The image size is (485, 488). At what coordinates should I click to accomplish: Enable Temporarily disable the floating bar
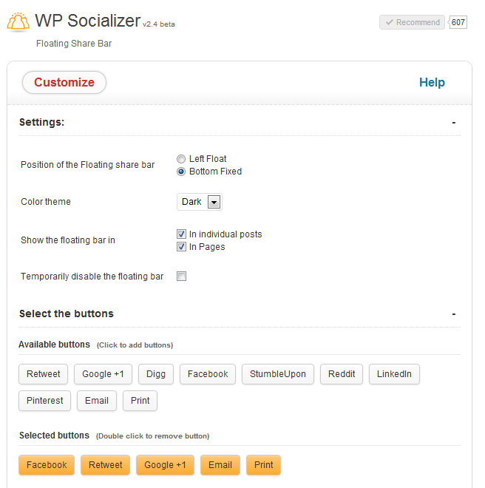pyautogui.click(x=181, y=277)
